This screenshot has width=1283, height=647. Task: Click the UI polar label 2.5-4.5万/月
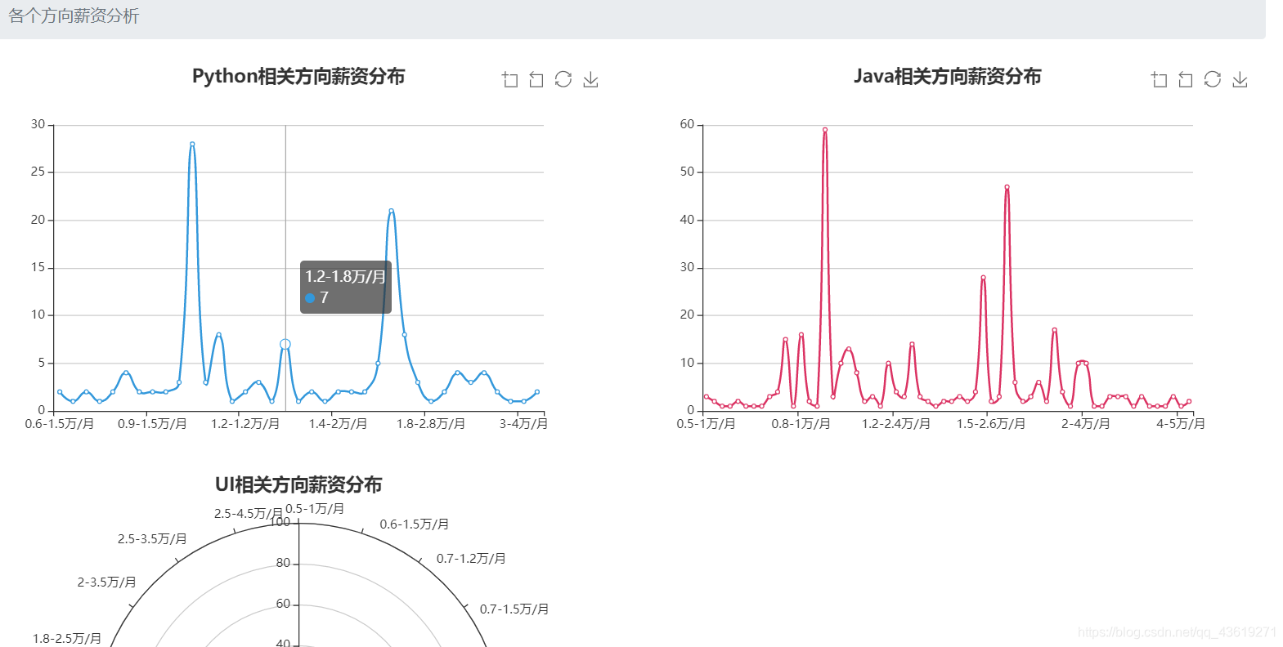tap(249, 513)
